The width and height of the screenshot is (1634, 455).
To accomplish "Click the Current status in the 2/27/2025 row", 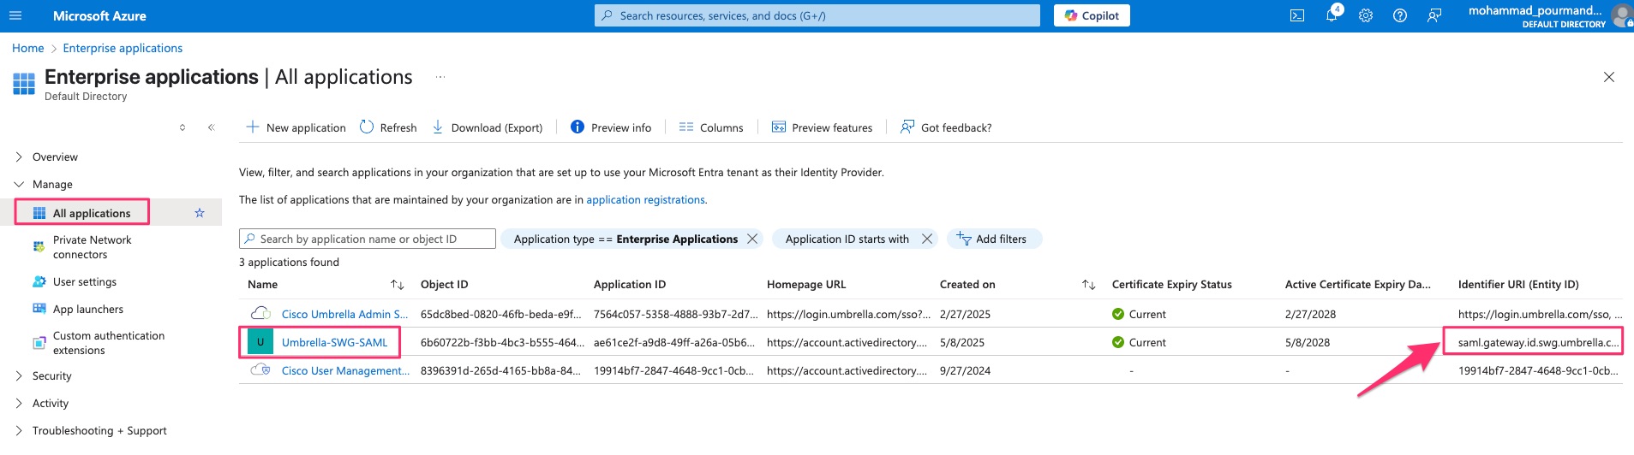I will (x=1139, y=314).
